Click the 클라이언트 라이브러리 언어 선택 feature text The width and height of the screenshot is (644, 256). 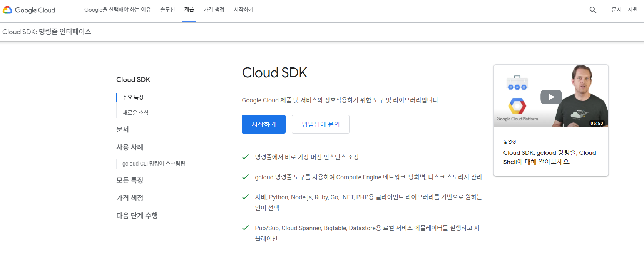coord(368,202)
